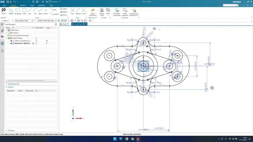Viewport: 253px width, 142px height.
Task: Click the Finish Sketch flag icon
Action: coord(4,11)
